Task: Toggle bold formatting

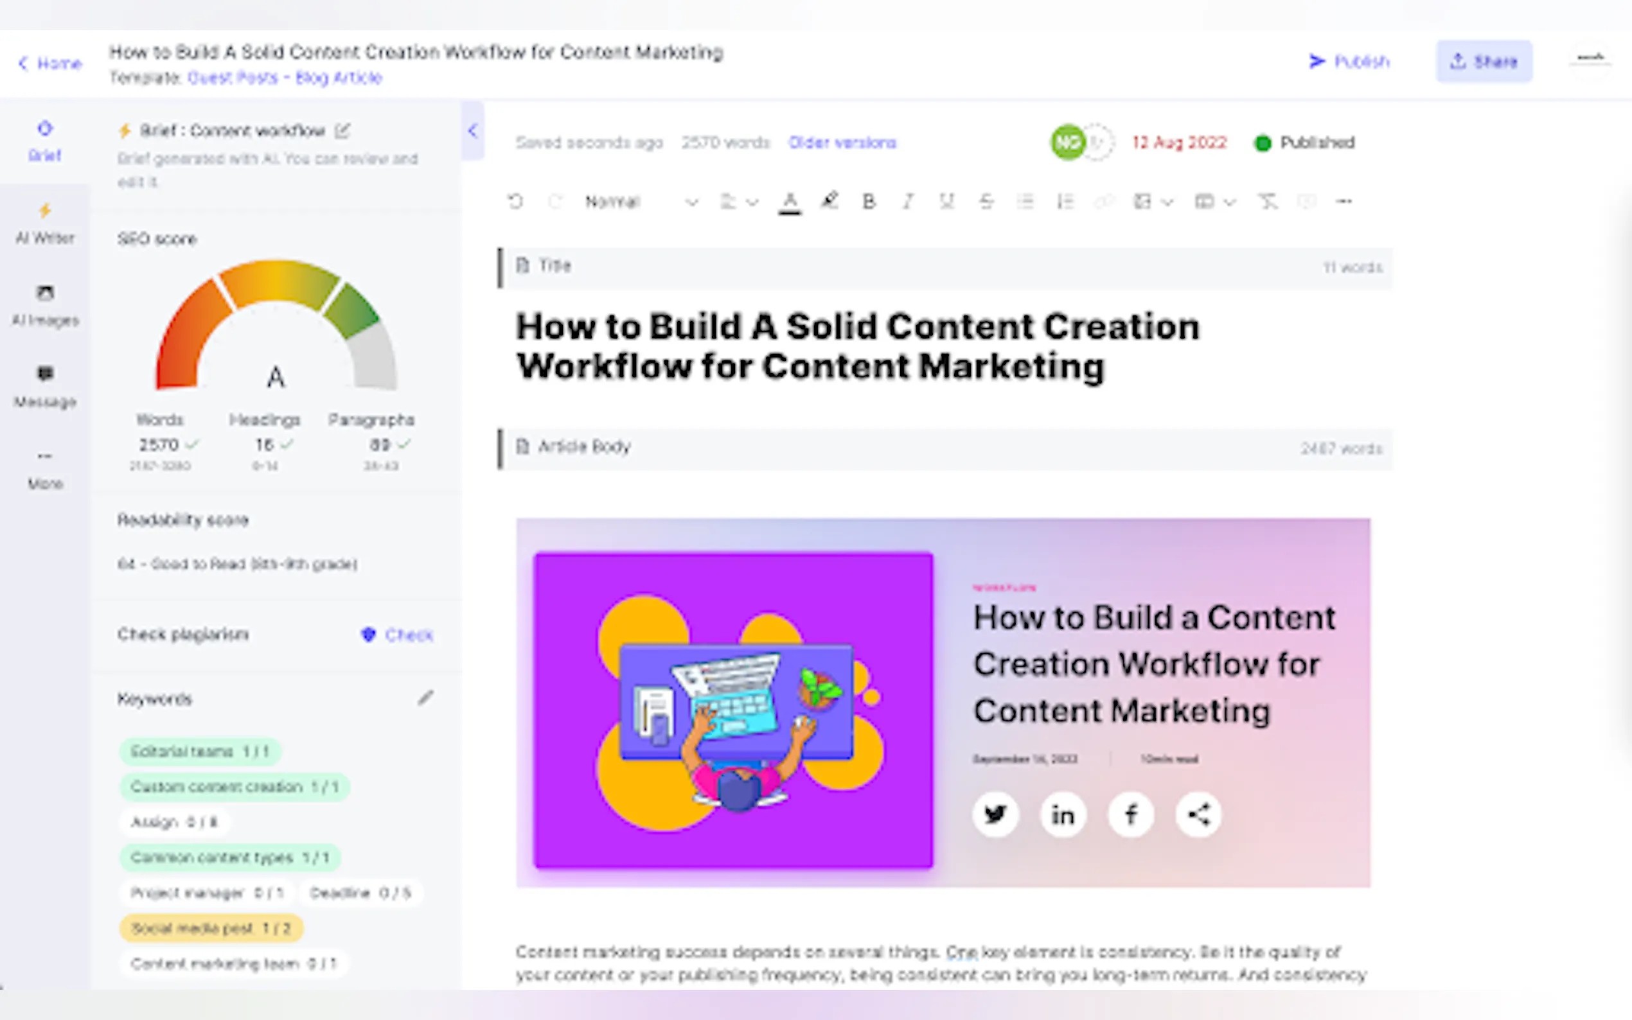Action: click(869, 201)
